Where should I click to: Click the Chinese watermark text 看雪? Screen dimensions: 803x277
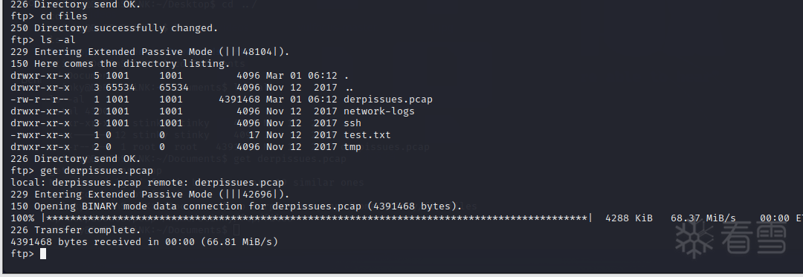(x=754, y=238)
